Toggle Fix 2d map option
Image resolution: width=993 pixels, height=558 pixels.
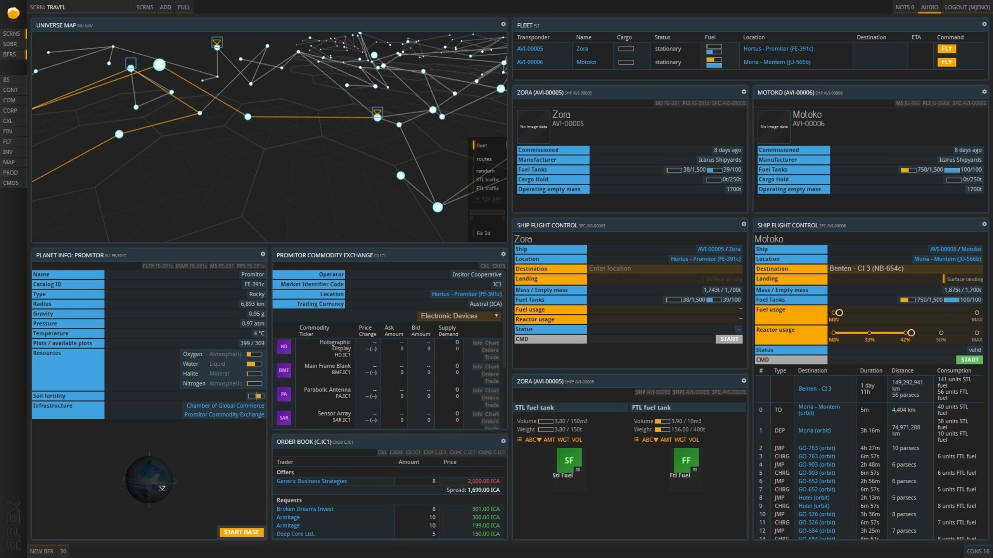click(x=483, y=233)
